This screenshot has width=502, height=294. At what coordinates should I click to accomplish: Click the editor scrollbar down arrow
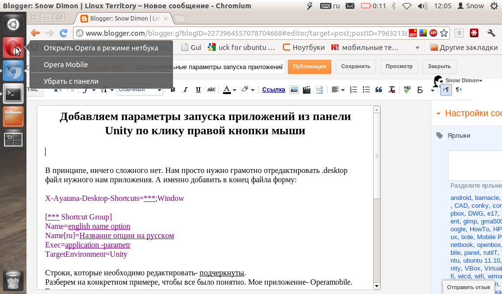click(x=377, y=286)
